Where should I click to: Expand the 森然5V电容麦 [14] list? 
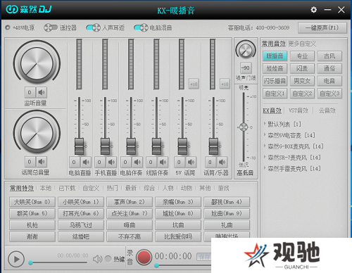pyautogui.click(x=265, y=135)
